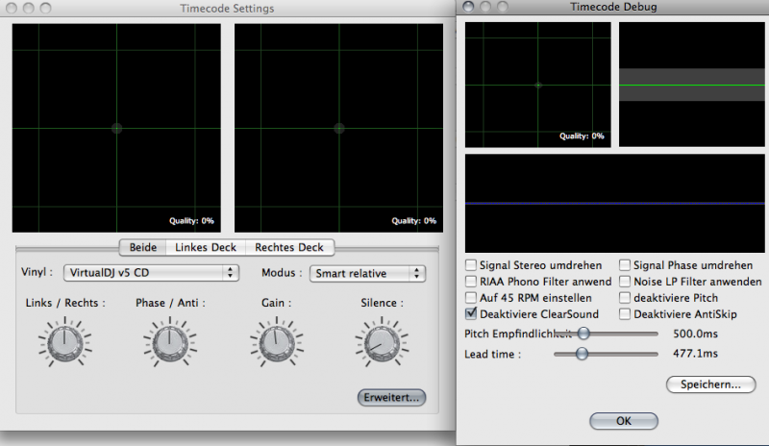Click the Erweitert... button

[391, 397]
